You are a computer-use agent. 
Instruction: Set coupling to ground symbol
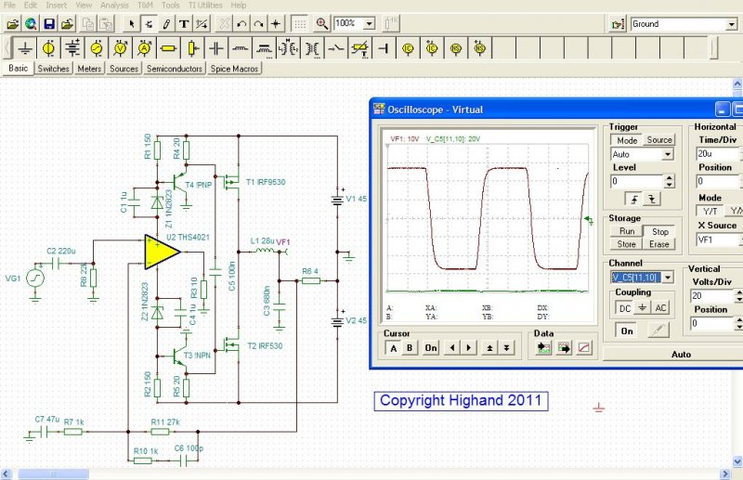pyautogui.click(x=643, y=308)
